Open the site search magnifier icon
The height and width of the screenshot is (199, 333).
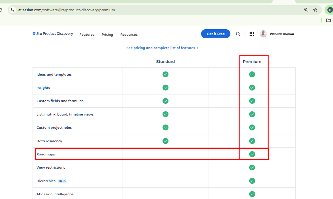pyautogui.click(x=238, y=34)
